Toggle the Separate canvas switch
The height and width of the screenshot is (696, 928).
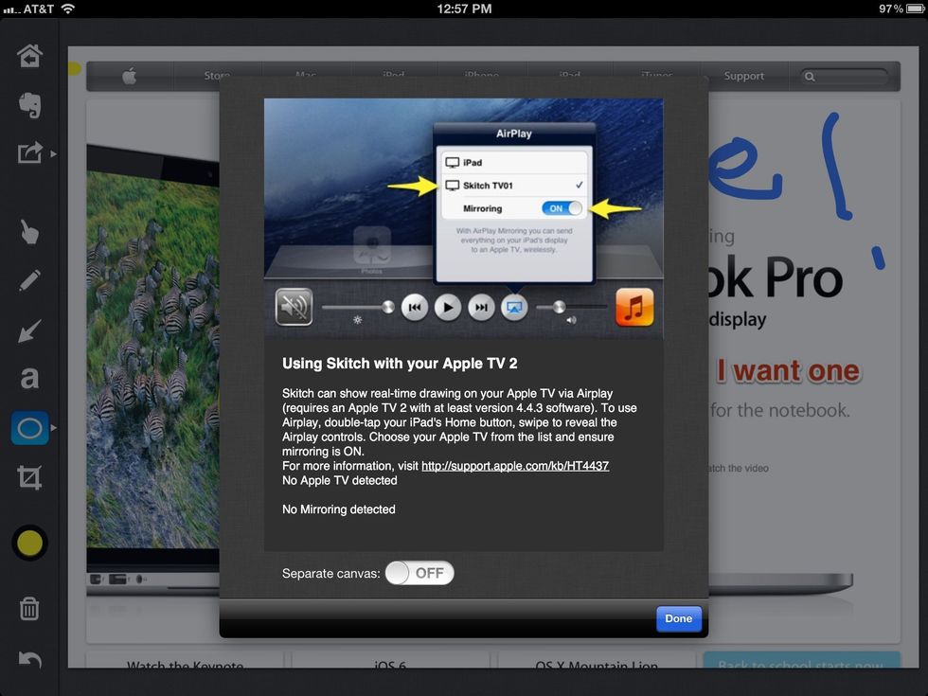(419, 573)
